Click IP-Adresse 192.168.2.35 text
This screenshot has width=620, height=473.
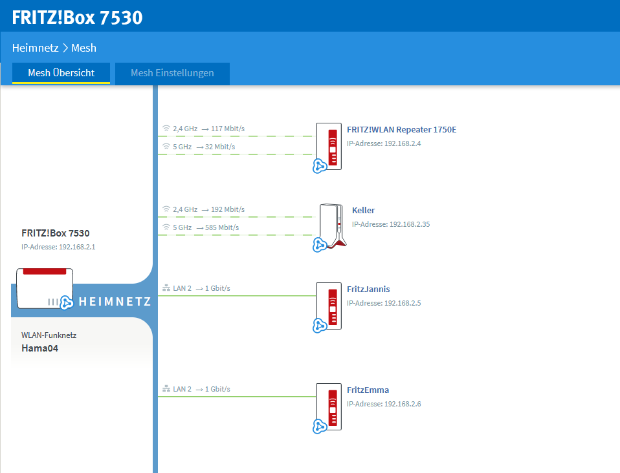click(391, 224)
